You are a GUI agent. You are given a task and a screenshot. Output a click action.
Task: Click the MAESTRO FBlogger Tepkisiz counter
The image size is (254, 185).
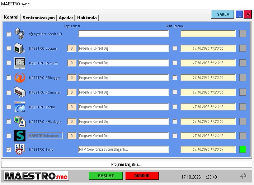pos(72,77)
